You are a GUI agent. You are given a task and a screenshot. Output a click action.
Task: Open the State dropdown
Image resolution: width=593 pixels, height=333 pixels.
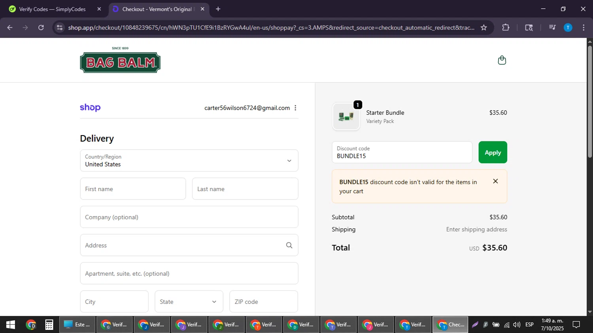(x=189, y=301)
